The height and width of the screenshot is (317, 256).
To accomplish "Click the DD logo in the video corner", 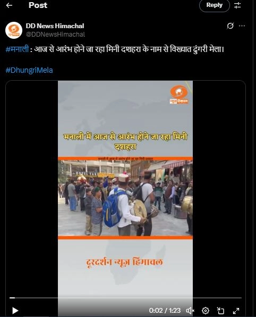I will [179, 95].
